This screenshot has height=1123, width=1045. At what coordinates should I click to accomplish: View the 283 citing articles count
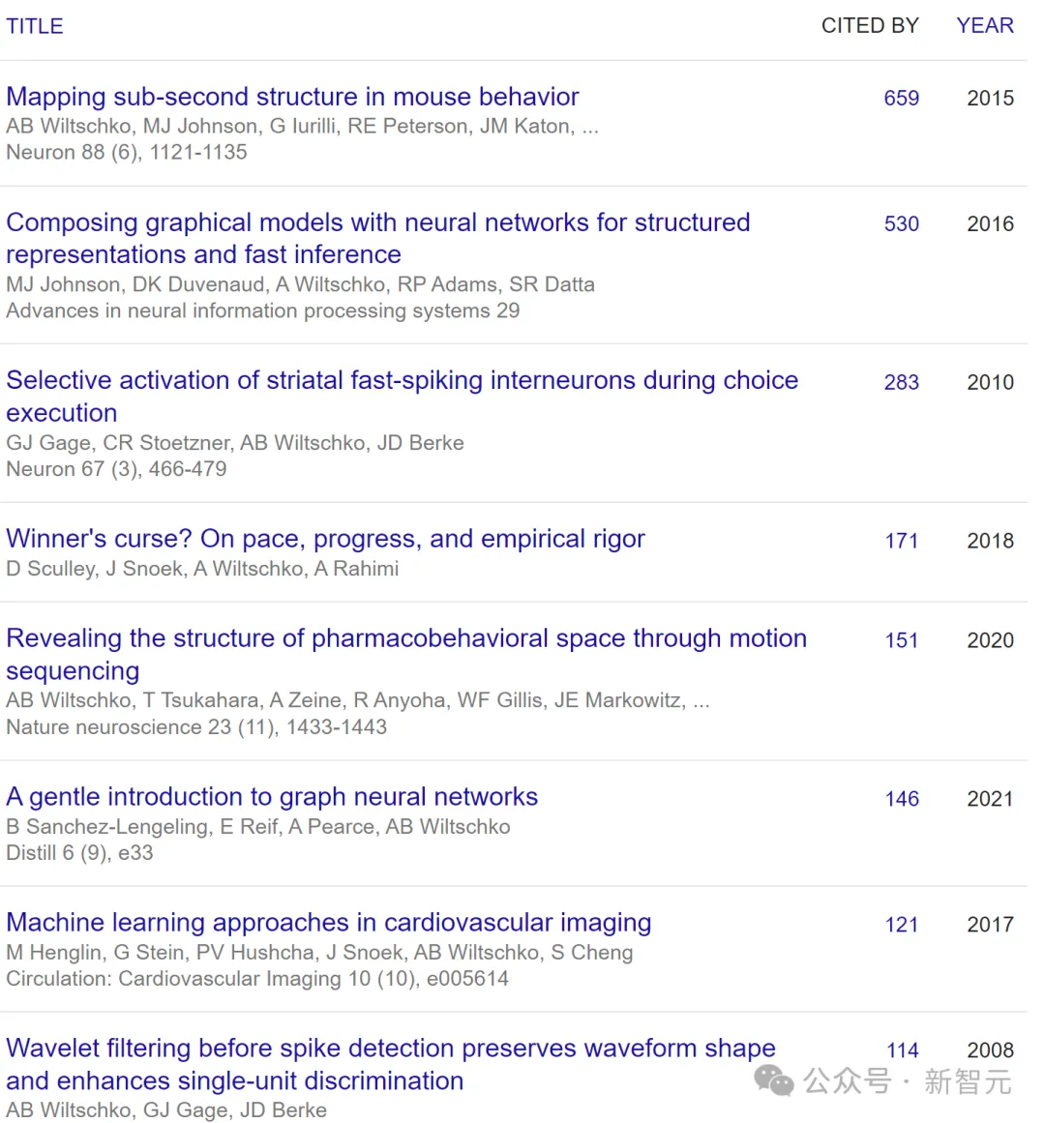pos(901,382)
